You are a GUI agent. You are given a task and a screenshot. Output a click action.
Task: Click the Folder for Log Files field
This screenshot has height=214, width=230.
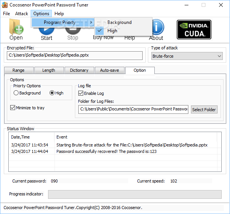(133, 109)
